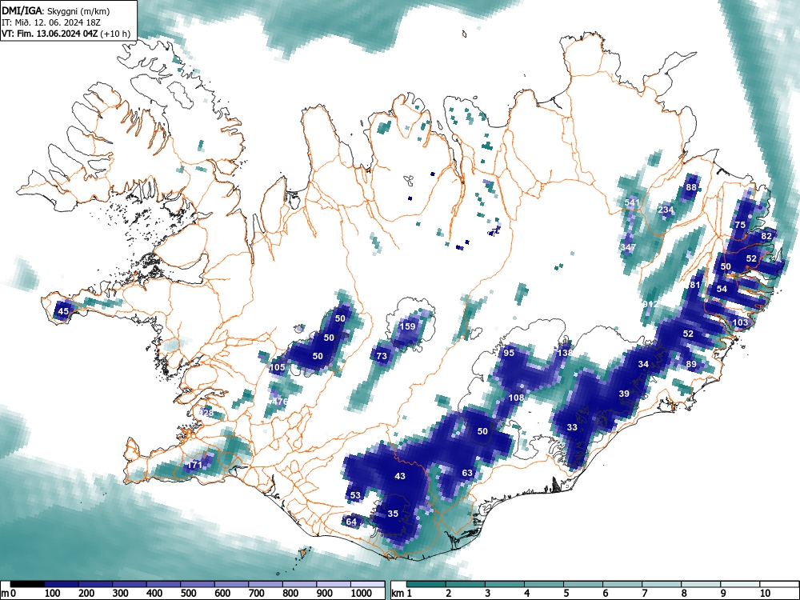Click the visibility value 89 on the map
The image size is (800, 600).
click(x=691, y=364)
